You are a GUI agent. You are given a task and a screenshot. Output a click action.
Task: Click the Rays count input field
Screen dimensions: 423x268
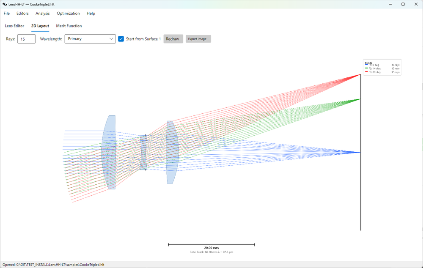[x=26, y=39]
